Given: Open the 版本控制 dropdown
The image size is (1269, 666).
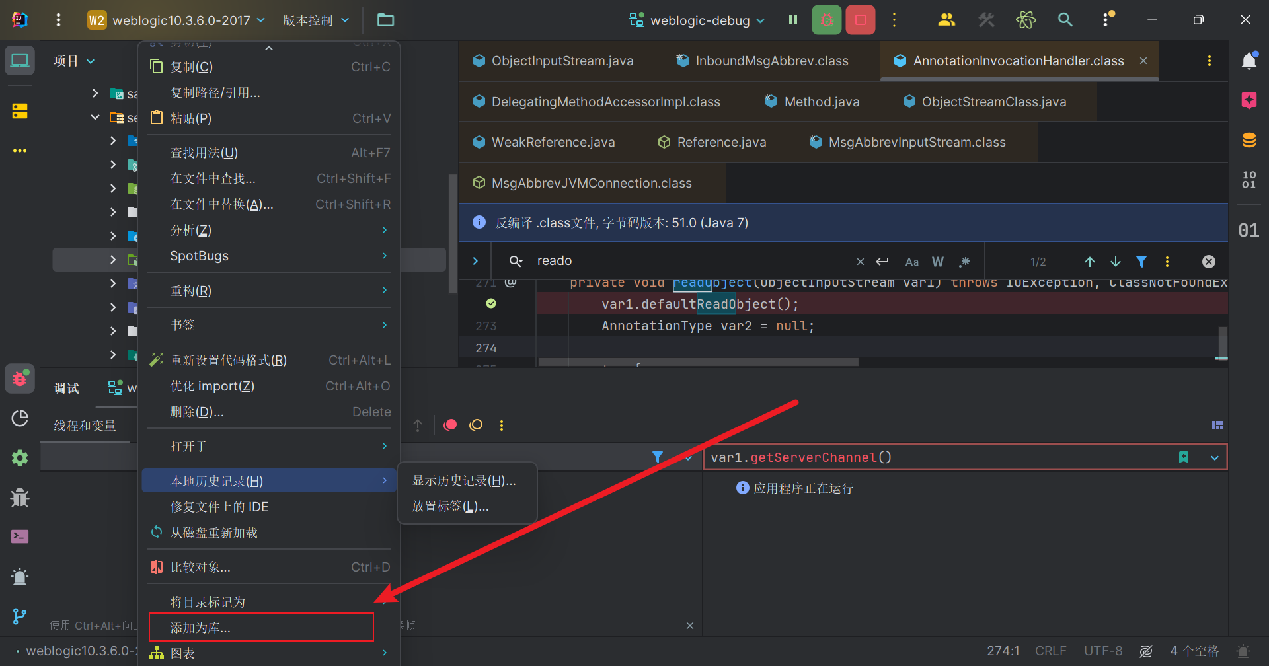Looking at the screenshot, I should coord(316,20).
